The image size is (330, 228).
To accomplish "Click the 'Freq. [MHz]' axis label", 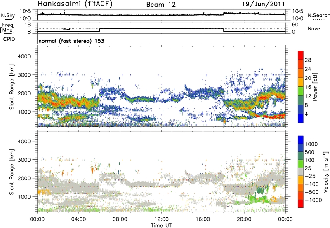I will pos(8,28).
